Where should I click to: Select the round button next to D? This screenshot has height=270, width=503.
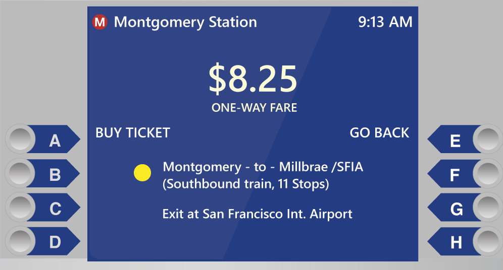(x=20, y=241)
